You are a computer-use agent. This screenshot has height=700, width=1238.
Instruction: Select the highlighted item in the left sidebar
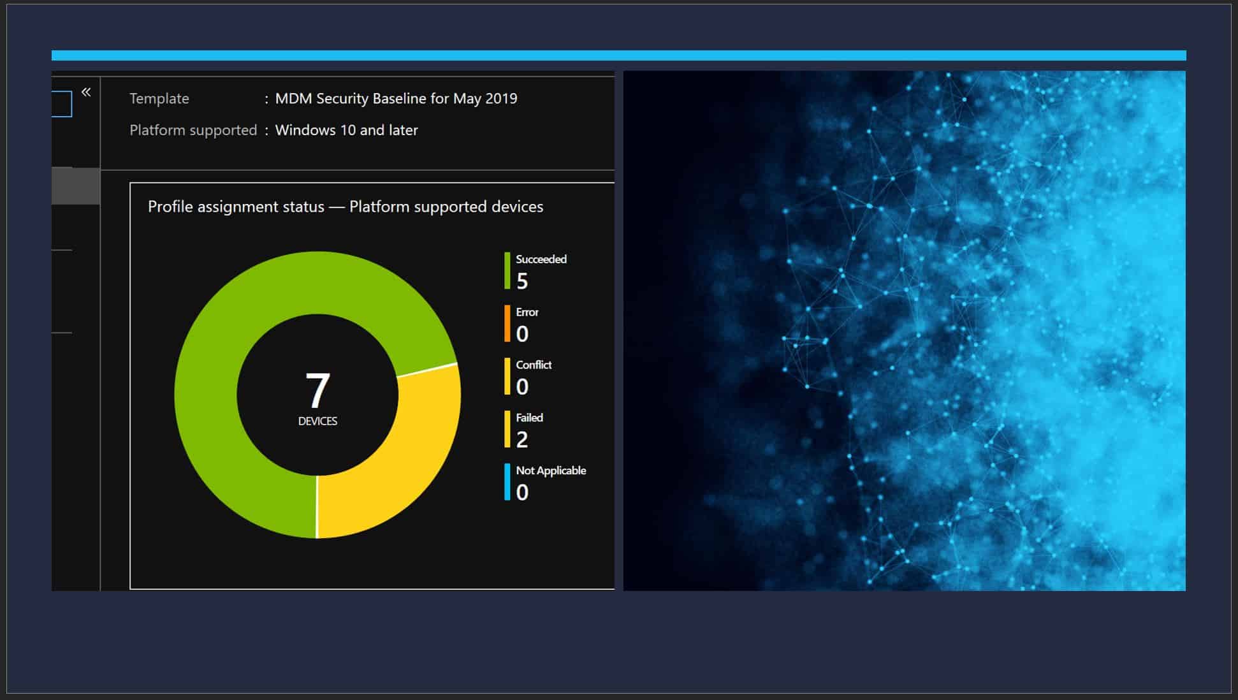pos(75,185)
